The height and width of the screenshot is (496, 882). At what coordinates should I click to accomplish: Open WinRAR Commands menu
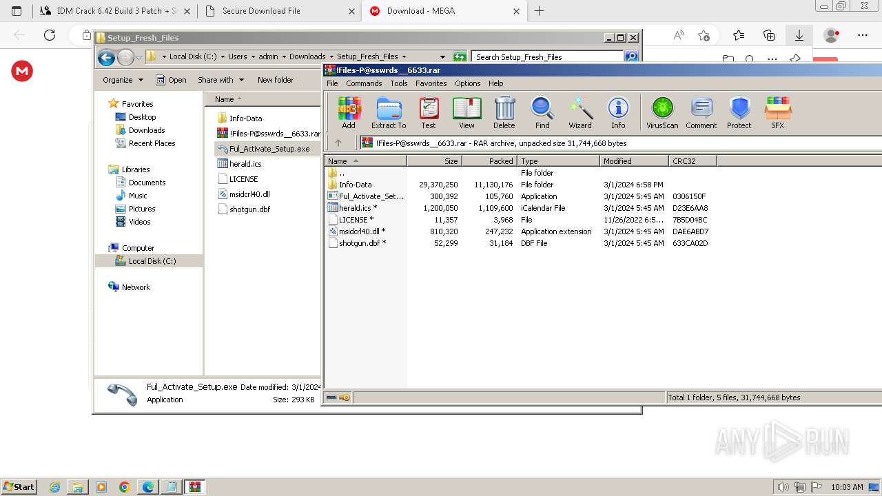pos(364,83)
